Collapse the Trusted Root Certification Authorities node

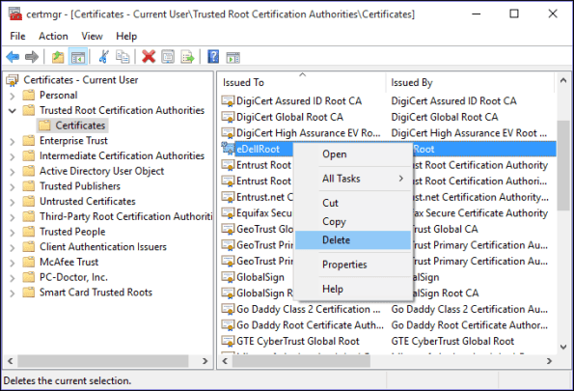[13, 110]
